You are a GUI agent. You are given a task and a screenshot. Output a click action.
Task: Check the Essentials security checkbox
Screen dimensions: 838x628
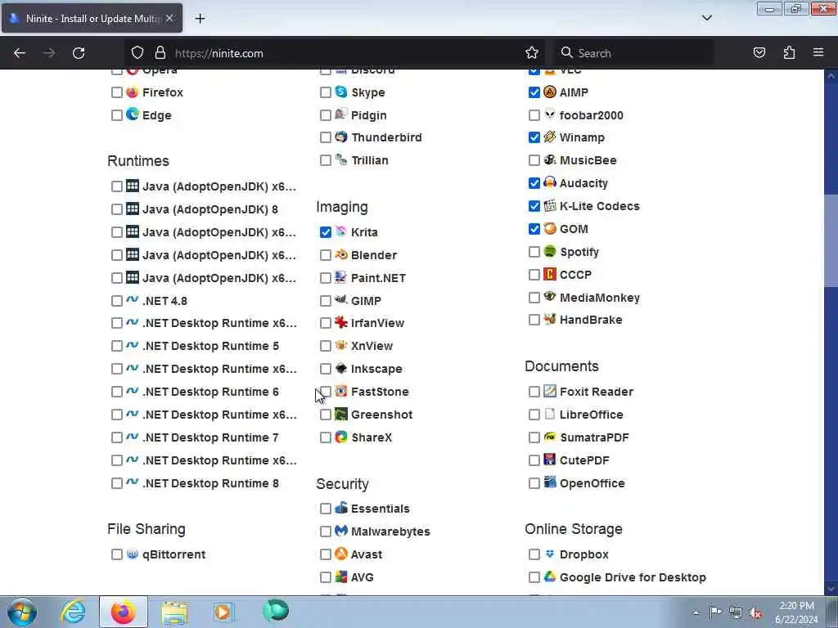tap(326, 509)
